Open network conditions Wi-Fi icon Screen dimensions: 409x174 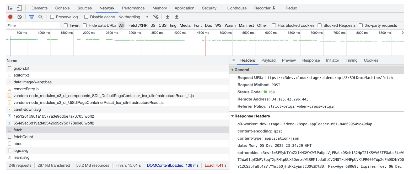click(x=156, y=17)
